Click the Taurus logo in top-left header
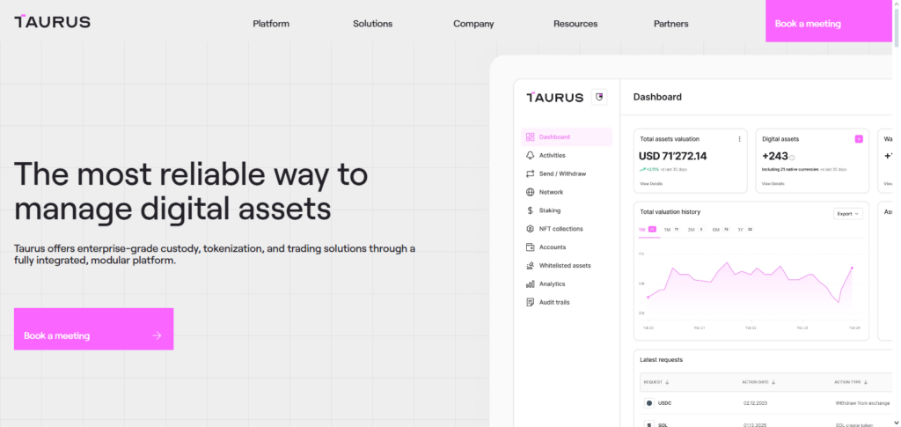Screen dimensions: 901x427 [x=52, y=22]
